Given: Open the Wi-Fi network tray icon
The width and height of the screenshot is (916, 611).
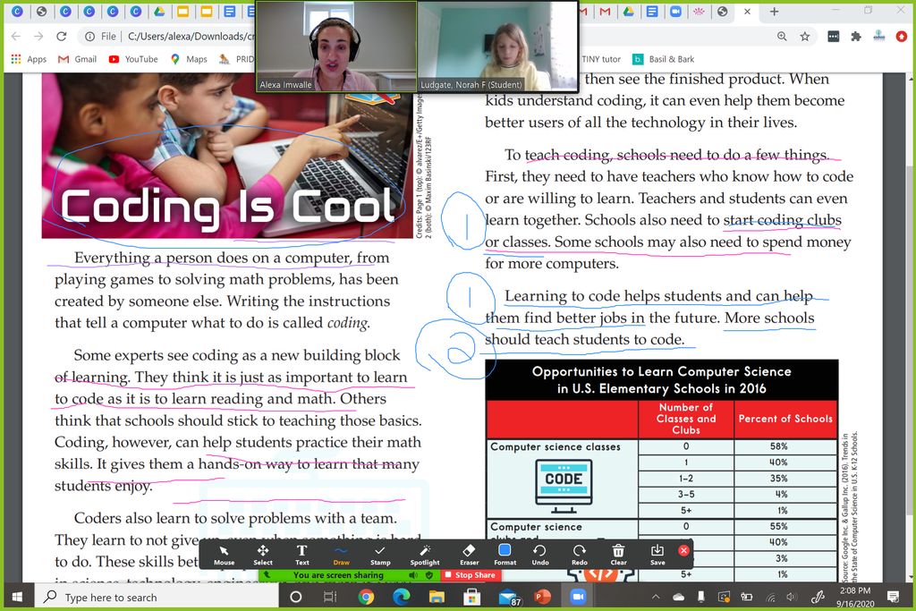Looking at the screenshot, I should click(770, 597).
